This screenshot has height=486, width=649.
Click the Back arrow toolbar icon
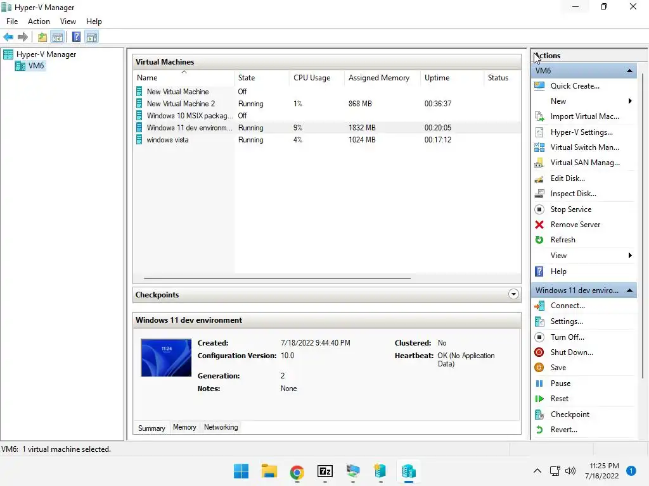(x=8, y=37)
